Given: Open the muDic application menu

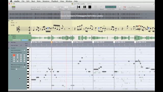Looking at the screenshot, I should pos(17,1).
